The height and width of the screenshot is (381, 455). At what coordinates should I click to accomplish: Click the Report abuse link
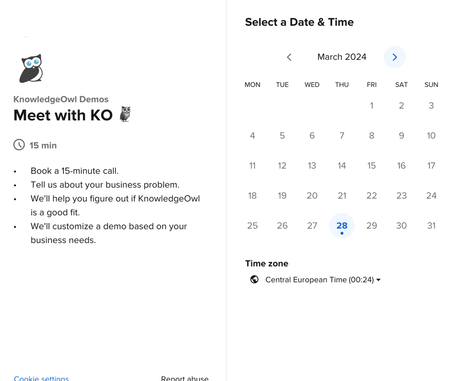pos(185,378)
